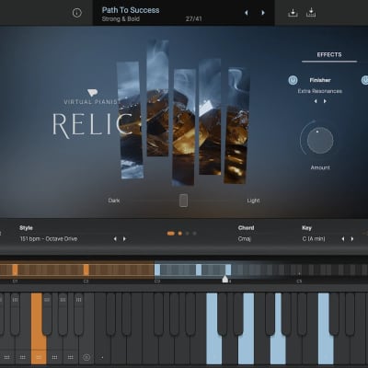Open the C (A min) key selector
Viewport: 368px width, 368px height.
314,239
